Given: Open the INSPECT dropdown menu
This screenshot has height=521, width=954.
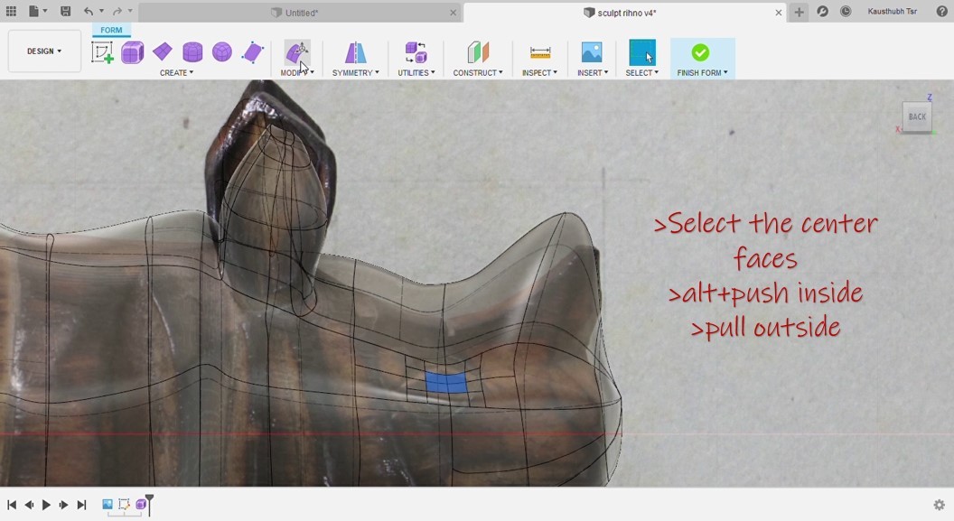Looking at the screenshot, I should pos(539,72).
